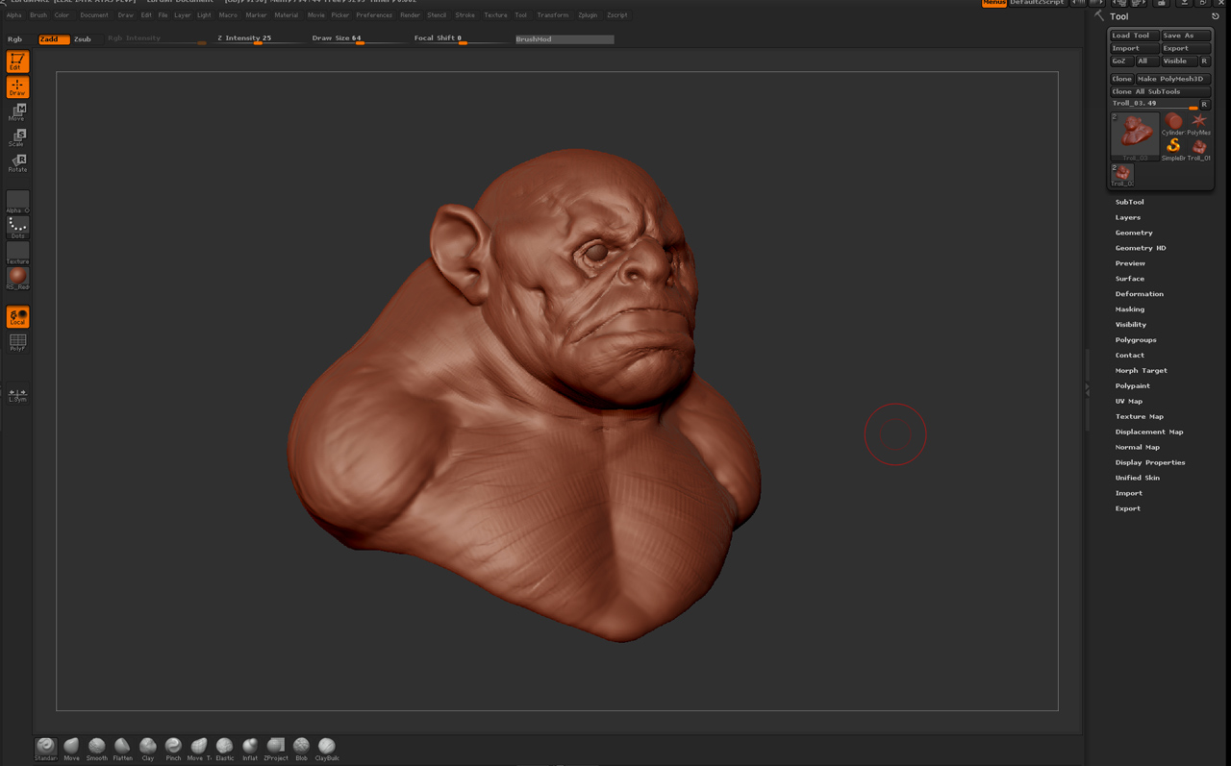Select the large Troll_03 tool thumbnail
Image resolution: width=1231 pixels, height=766 pixels.
point(1135,136)
